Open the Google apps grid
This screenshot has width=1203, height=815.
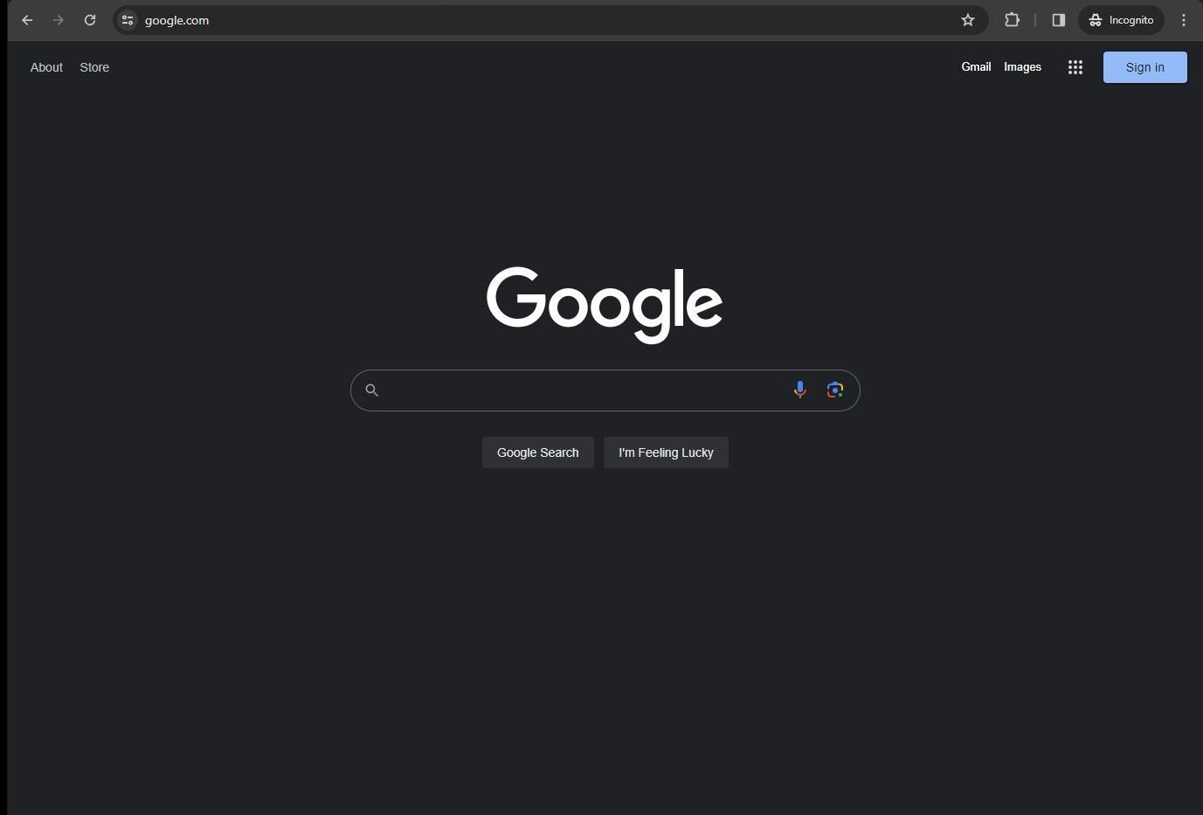coord(1075,66)
